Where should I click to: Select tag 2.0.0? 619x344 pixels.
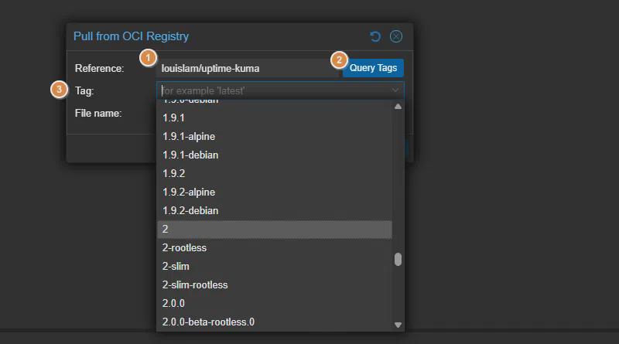pyautogui.click(x=275, y=303)
